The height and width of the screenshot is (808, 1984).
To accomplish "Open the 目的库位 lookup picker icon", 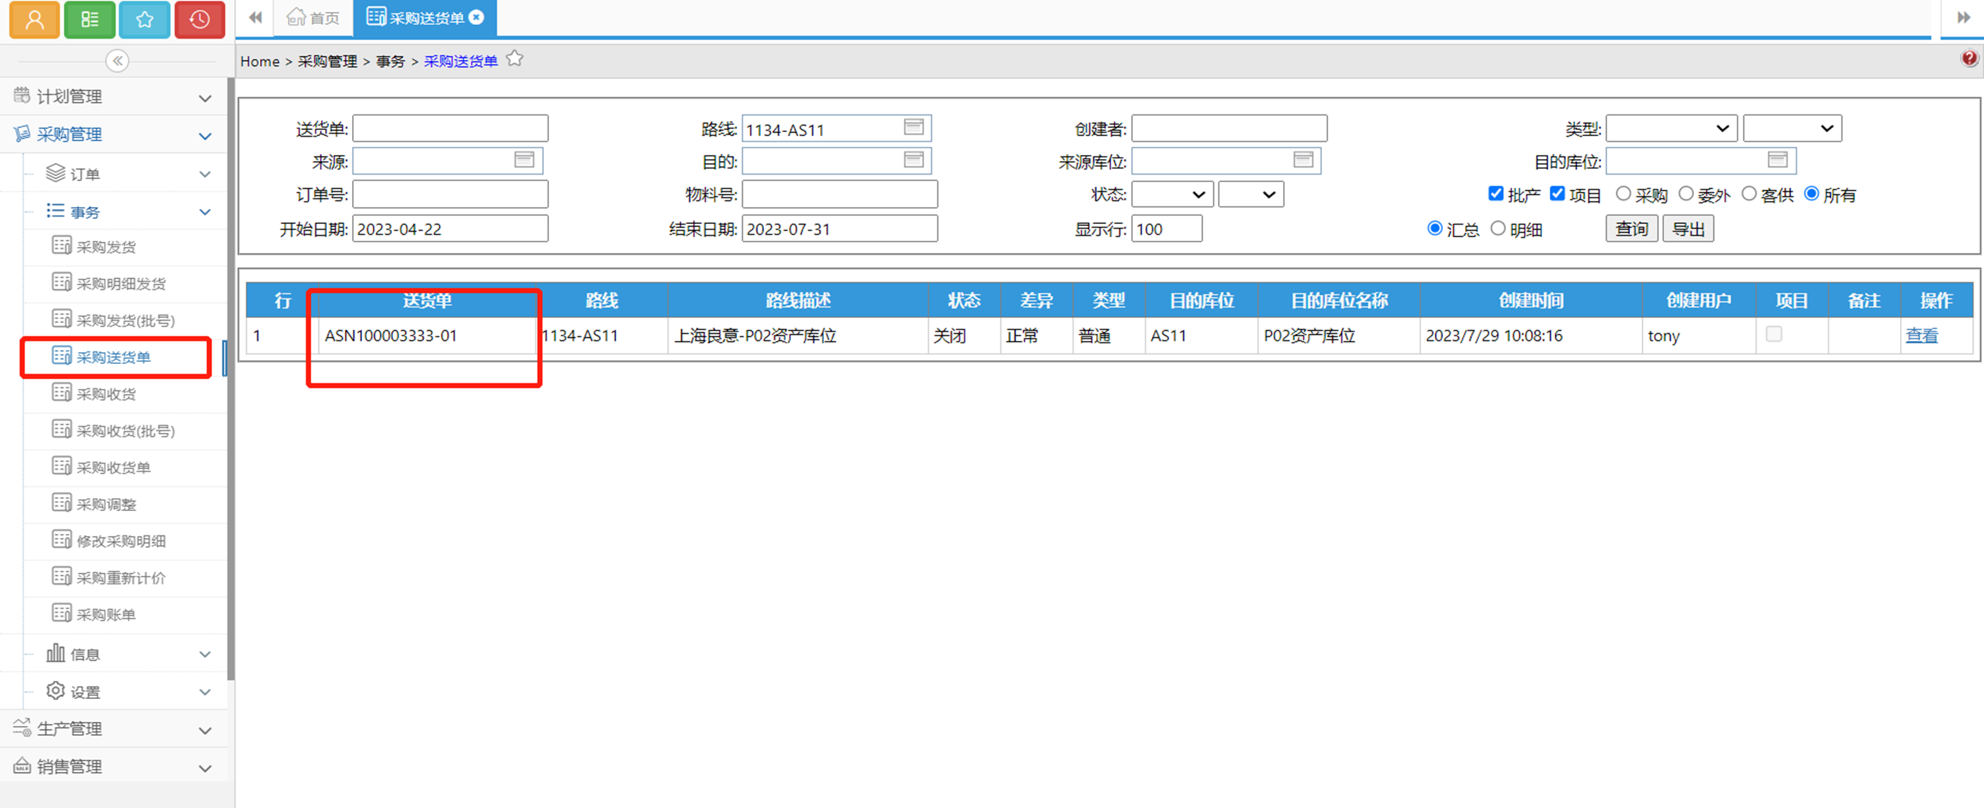I will coord(1778,160).
